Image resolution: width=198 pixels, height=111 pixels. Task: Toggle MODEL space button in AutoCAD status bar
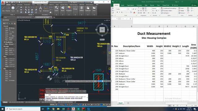(52, 105)
